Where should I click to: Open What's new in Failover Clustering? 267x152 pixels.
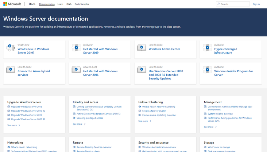click(159, 107)
